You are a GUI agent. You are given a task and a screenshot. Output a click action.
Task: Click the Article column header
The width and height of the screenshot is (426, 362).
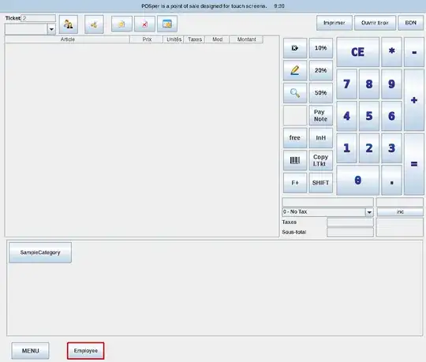67,39
